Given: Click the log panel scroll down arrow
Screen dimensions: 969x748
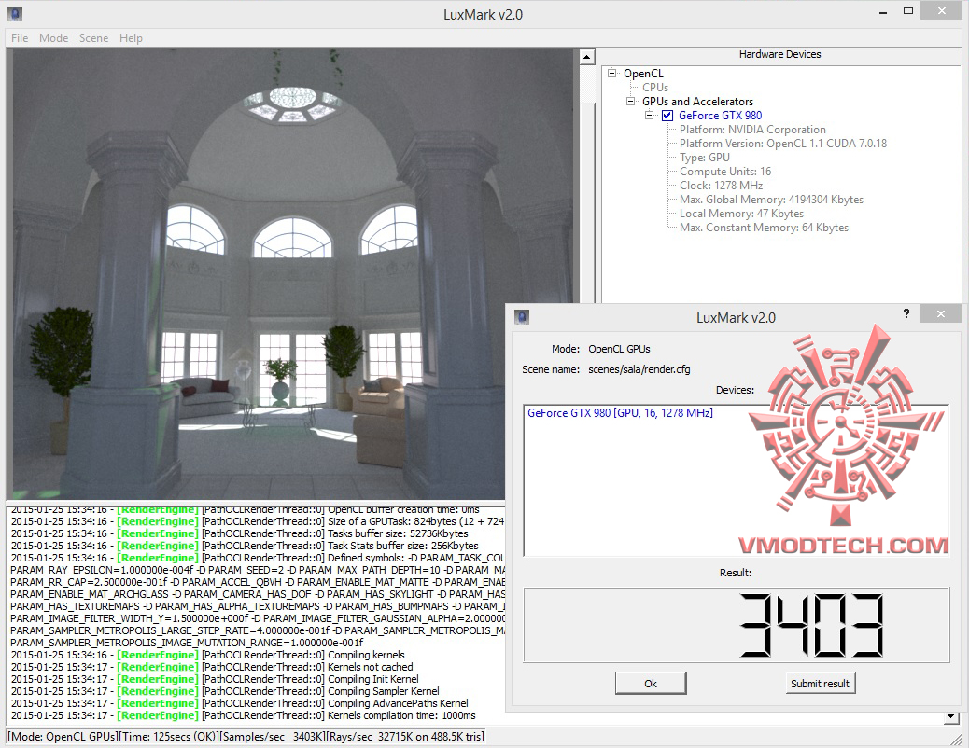Looking at the screenshot, I should click(x=950, y=717).
